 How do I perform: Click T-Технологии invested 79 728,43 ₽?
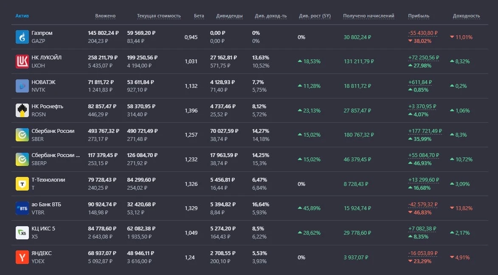pos(102,180)
